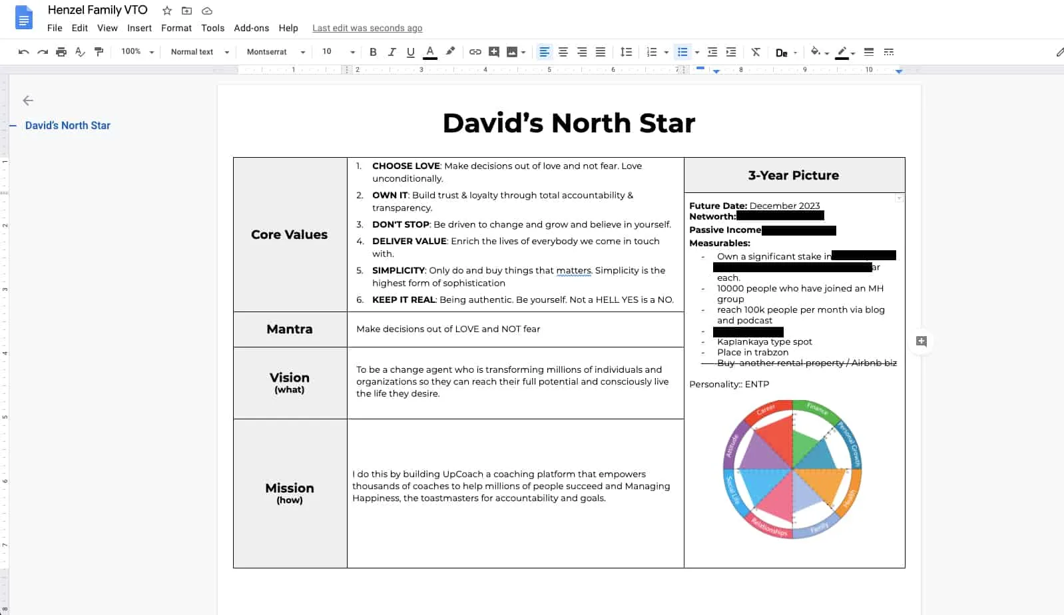Viewport: 1064px width, 615px height.
Task: Justify the text alignment
Action: [601, 52]
